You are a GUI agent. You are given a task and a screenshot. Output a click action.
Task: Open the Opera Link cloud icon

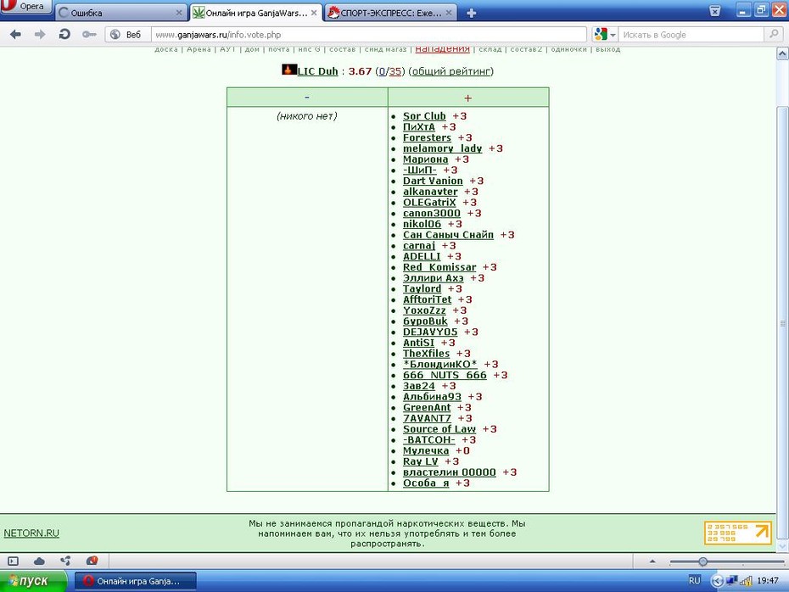pos(39,561)
